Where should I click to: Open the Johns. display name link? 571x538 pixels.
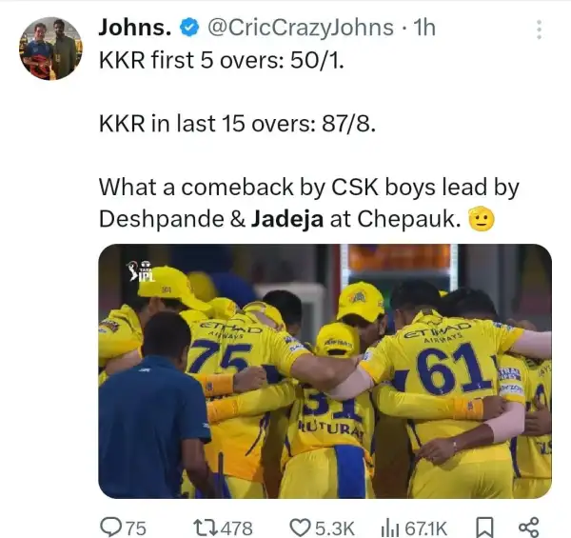135,28
